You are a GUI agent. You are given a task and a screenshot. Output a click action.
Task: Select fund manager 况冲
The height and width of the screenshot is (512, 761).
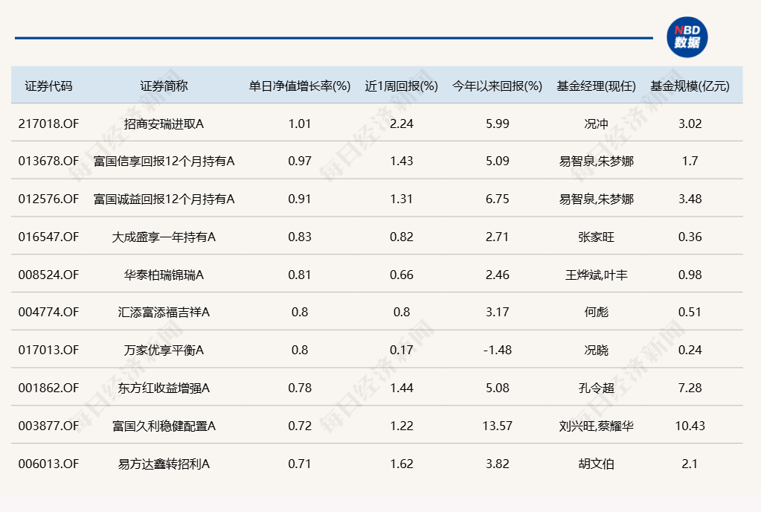596,124
